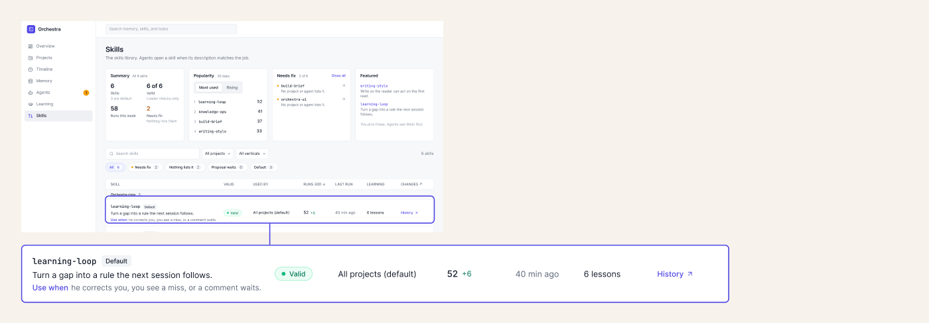Select the All filter chip
The height and width of the screenshot is (323, 929).
115,167
